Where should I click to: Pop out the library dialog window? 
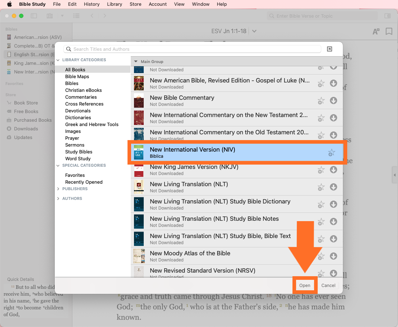click(330, 49)
